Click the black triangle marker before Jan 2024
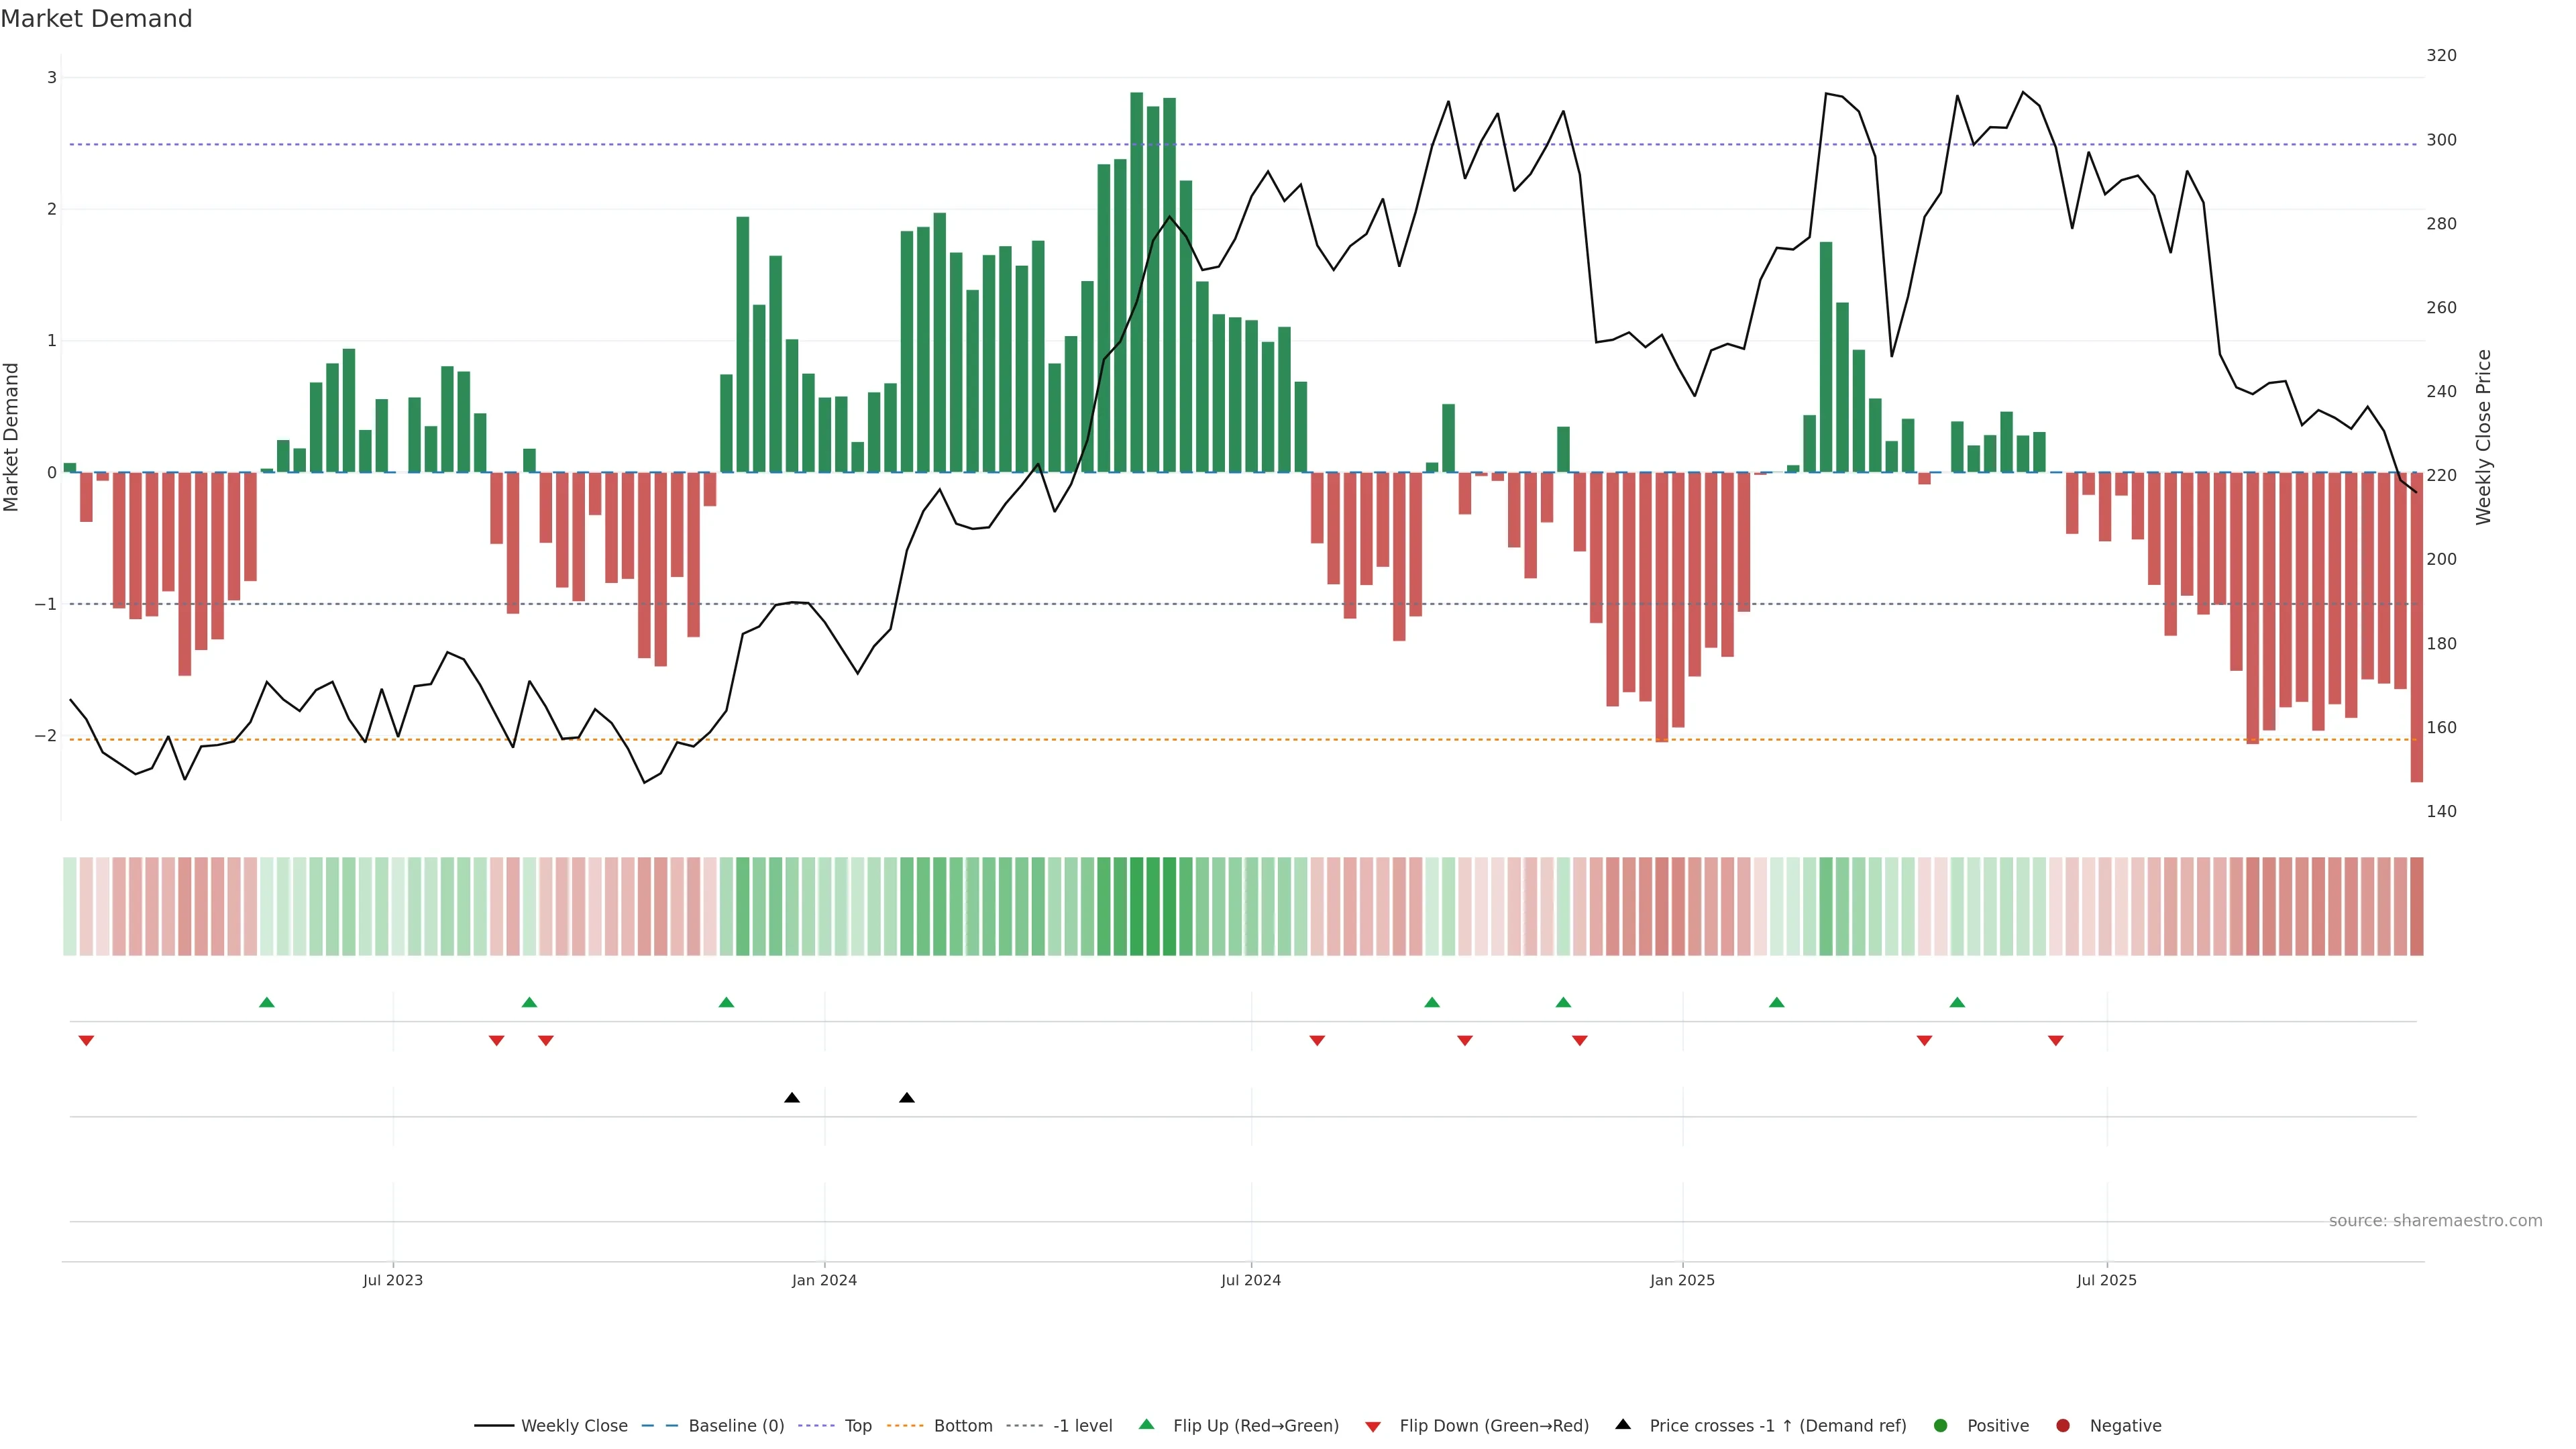This screenshot has height=1449, width=2576. pos(792,1098)
